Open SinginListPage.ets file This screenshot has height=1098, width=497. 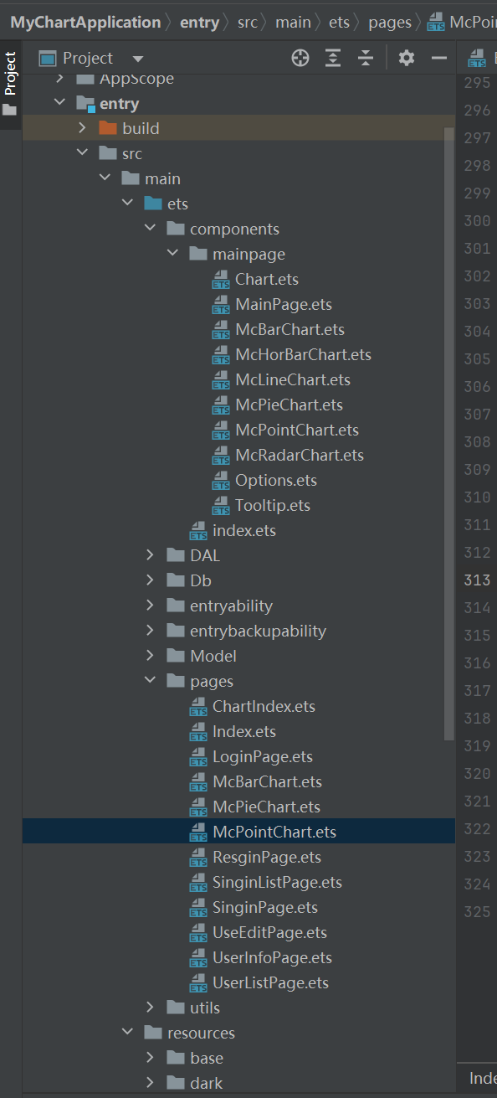pos(277,882)
